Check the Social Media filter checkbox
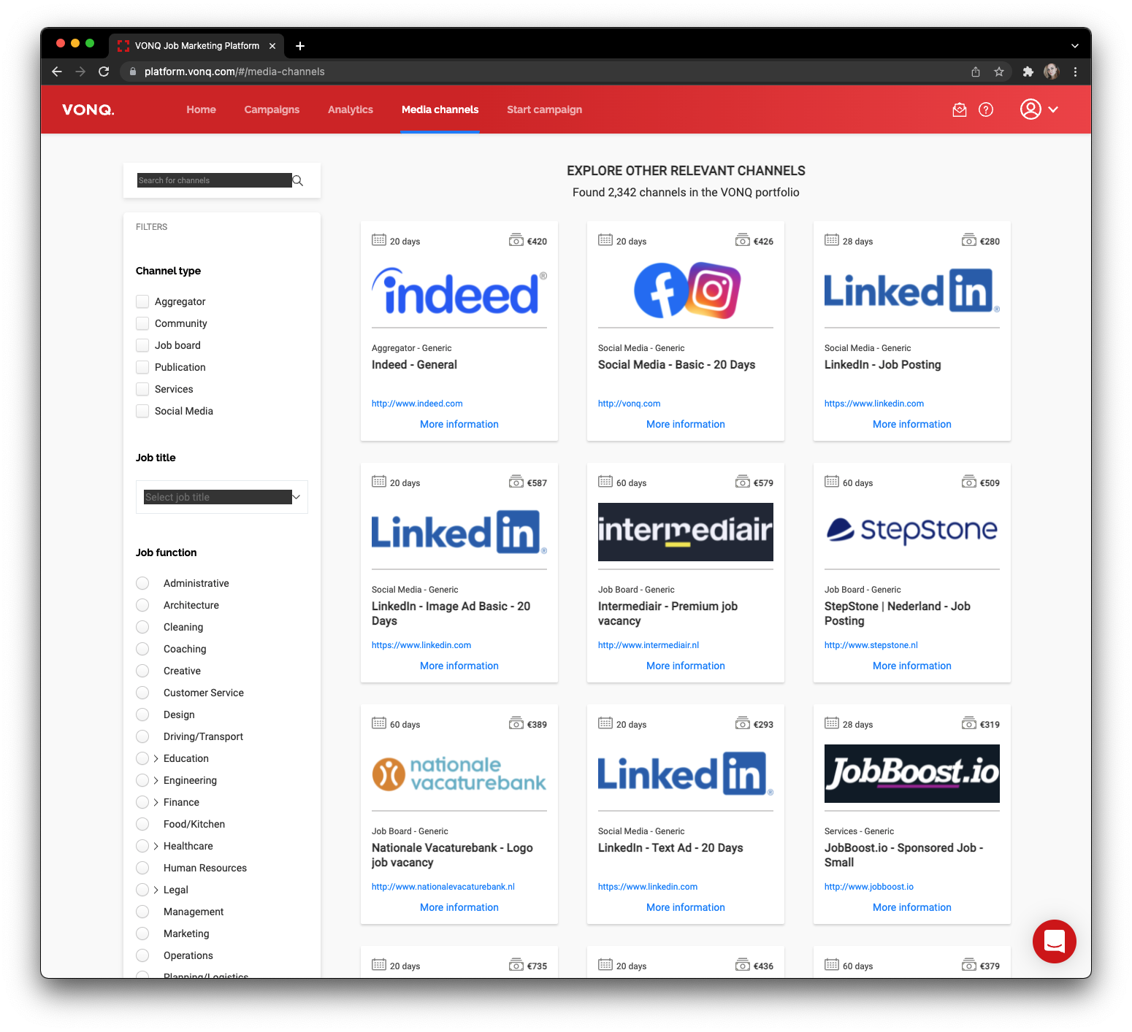 coord(142,411)
